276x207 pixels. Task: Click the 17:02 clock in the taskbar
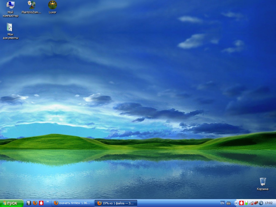coord(269,203)
